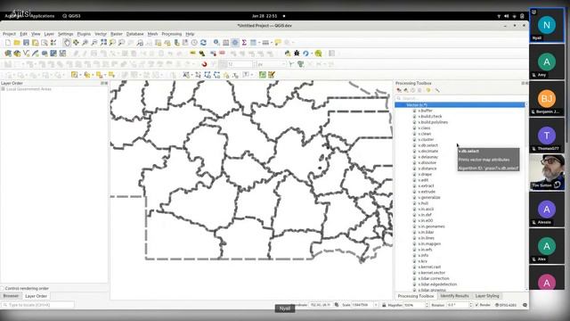
Task: Open a project via the yellow folder icon
Action: 17,43
